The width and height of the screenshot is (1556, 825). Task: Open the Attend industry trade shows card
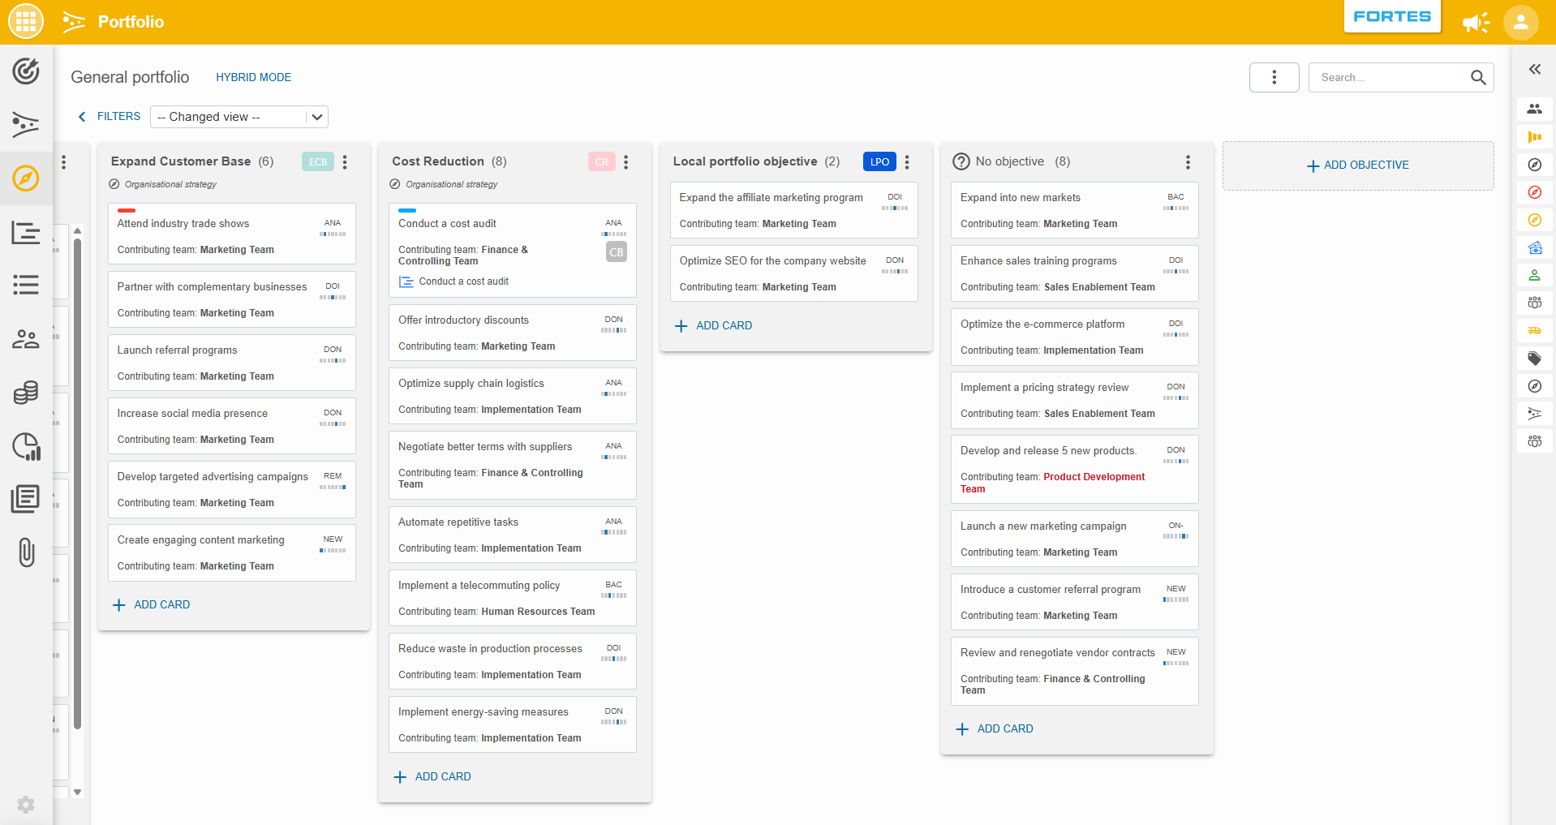click(x=232, y=234)
